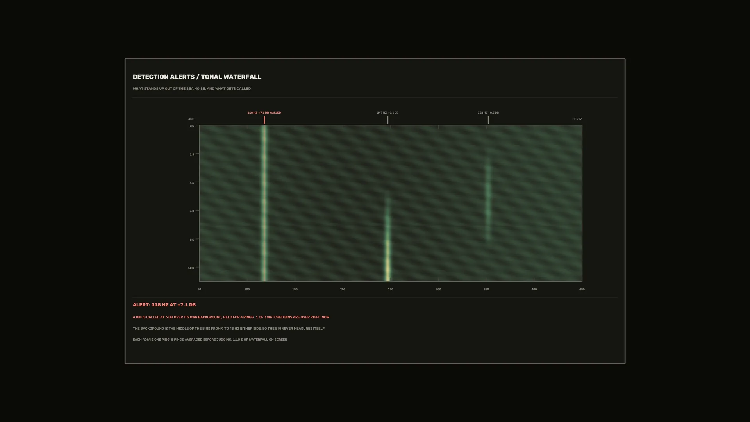Click the 352 Hz marker tick above waterfall
Viewport: 750px width, 422px height.
click(488, 120)
